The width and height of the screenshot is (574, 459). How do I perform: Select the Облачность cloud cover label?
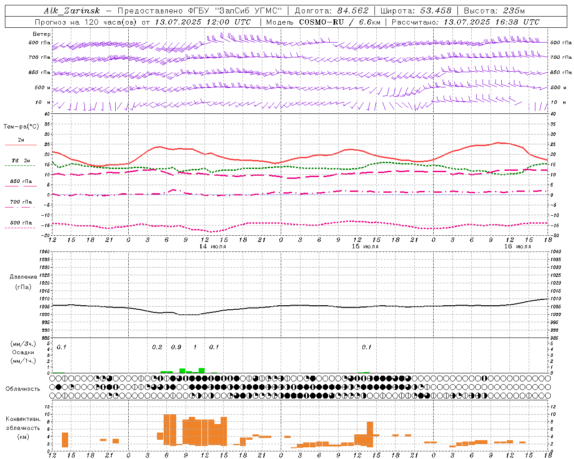tap(23, 389)
